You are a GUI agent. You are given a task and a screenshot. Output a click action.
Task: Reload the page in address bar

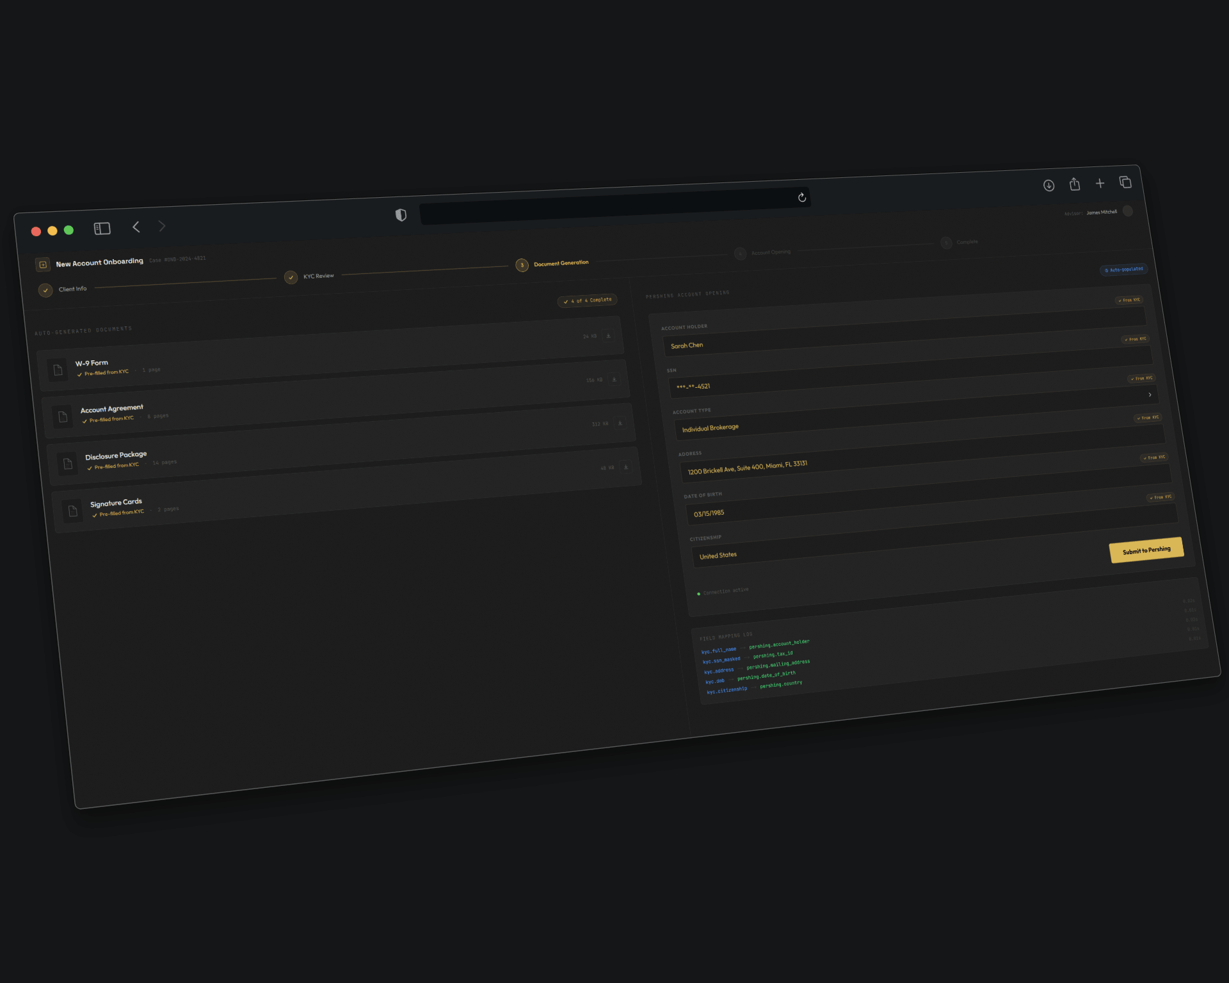(801, 198)
